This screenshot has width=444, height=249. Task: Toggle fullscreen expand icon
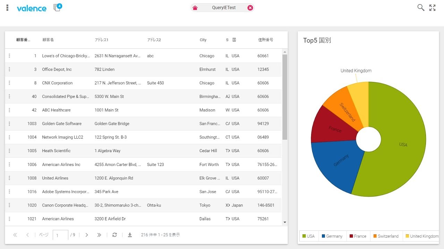pos(432,8)
